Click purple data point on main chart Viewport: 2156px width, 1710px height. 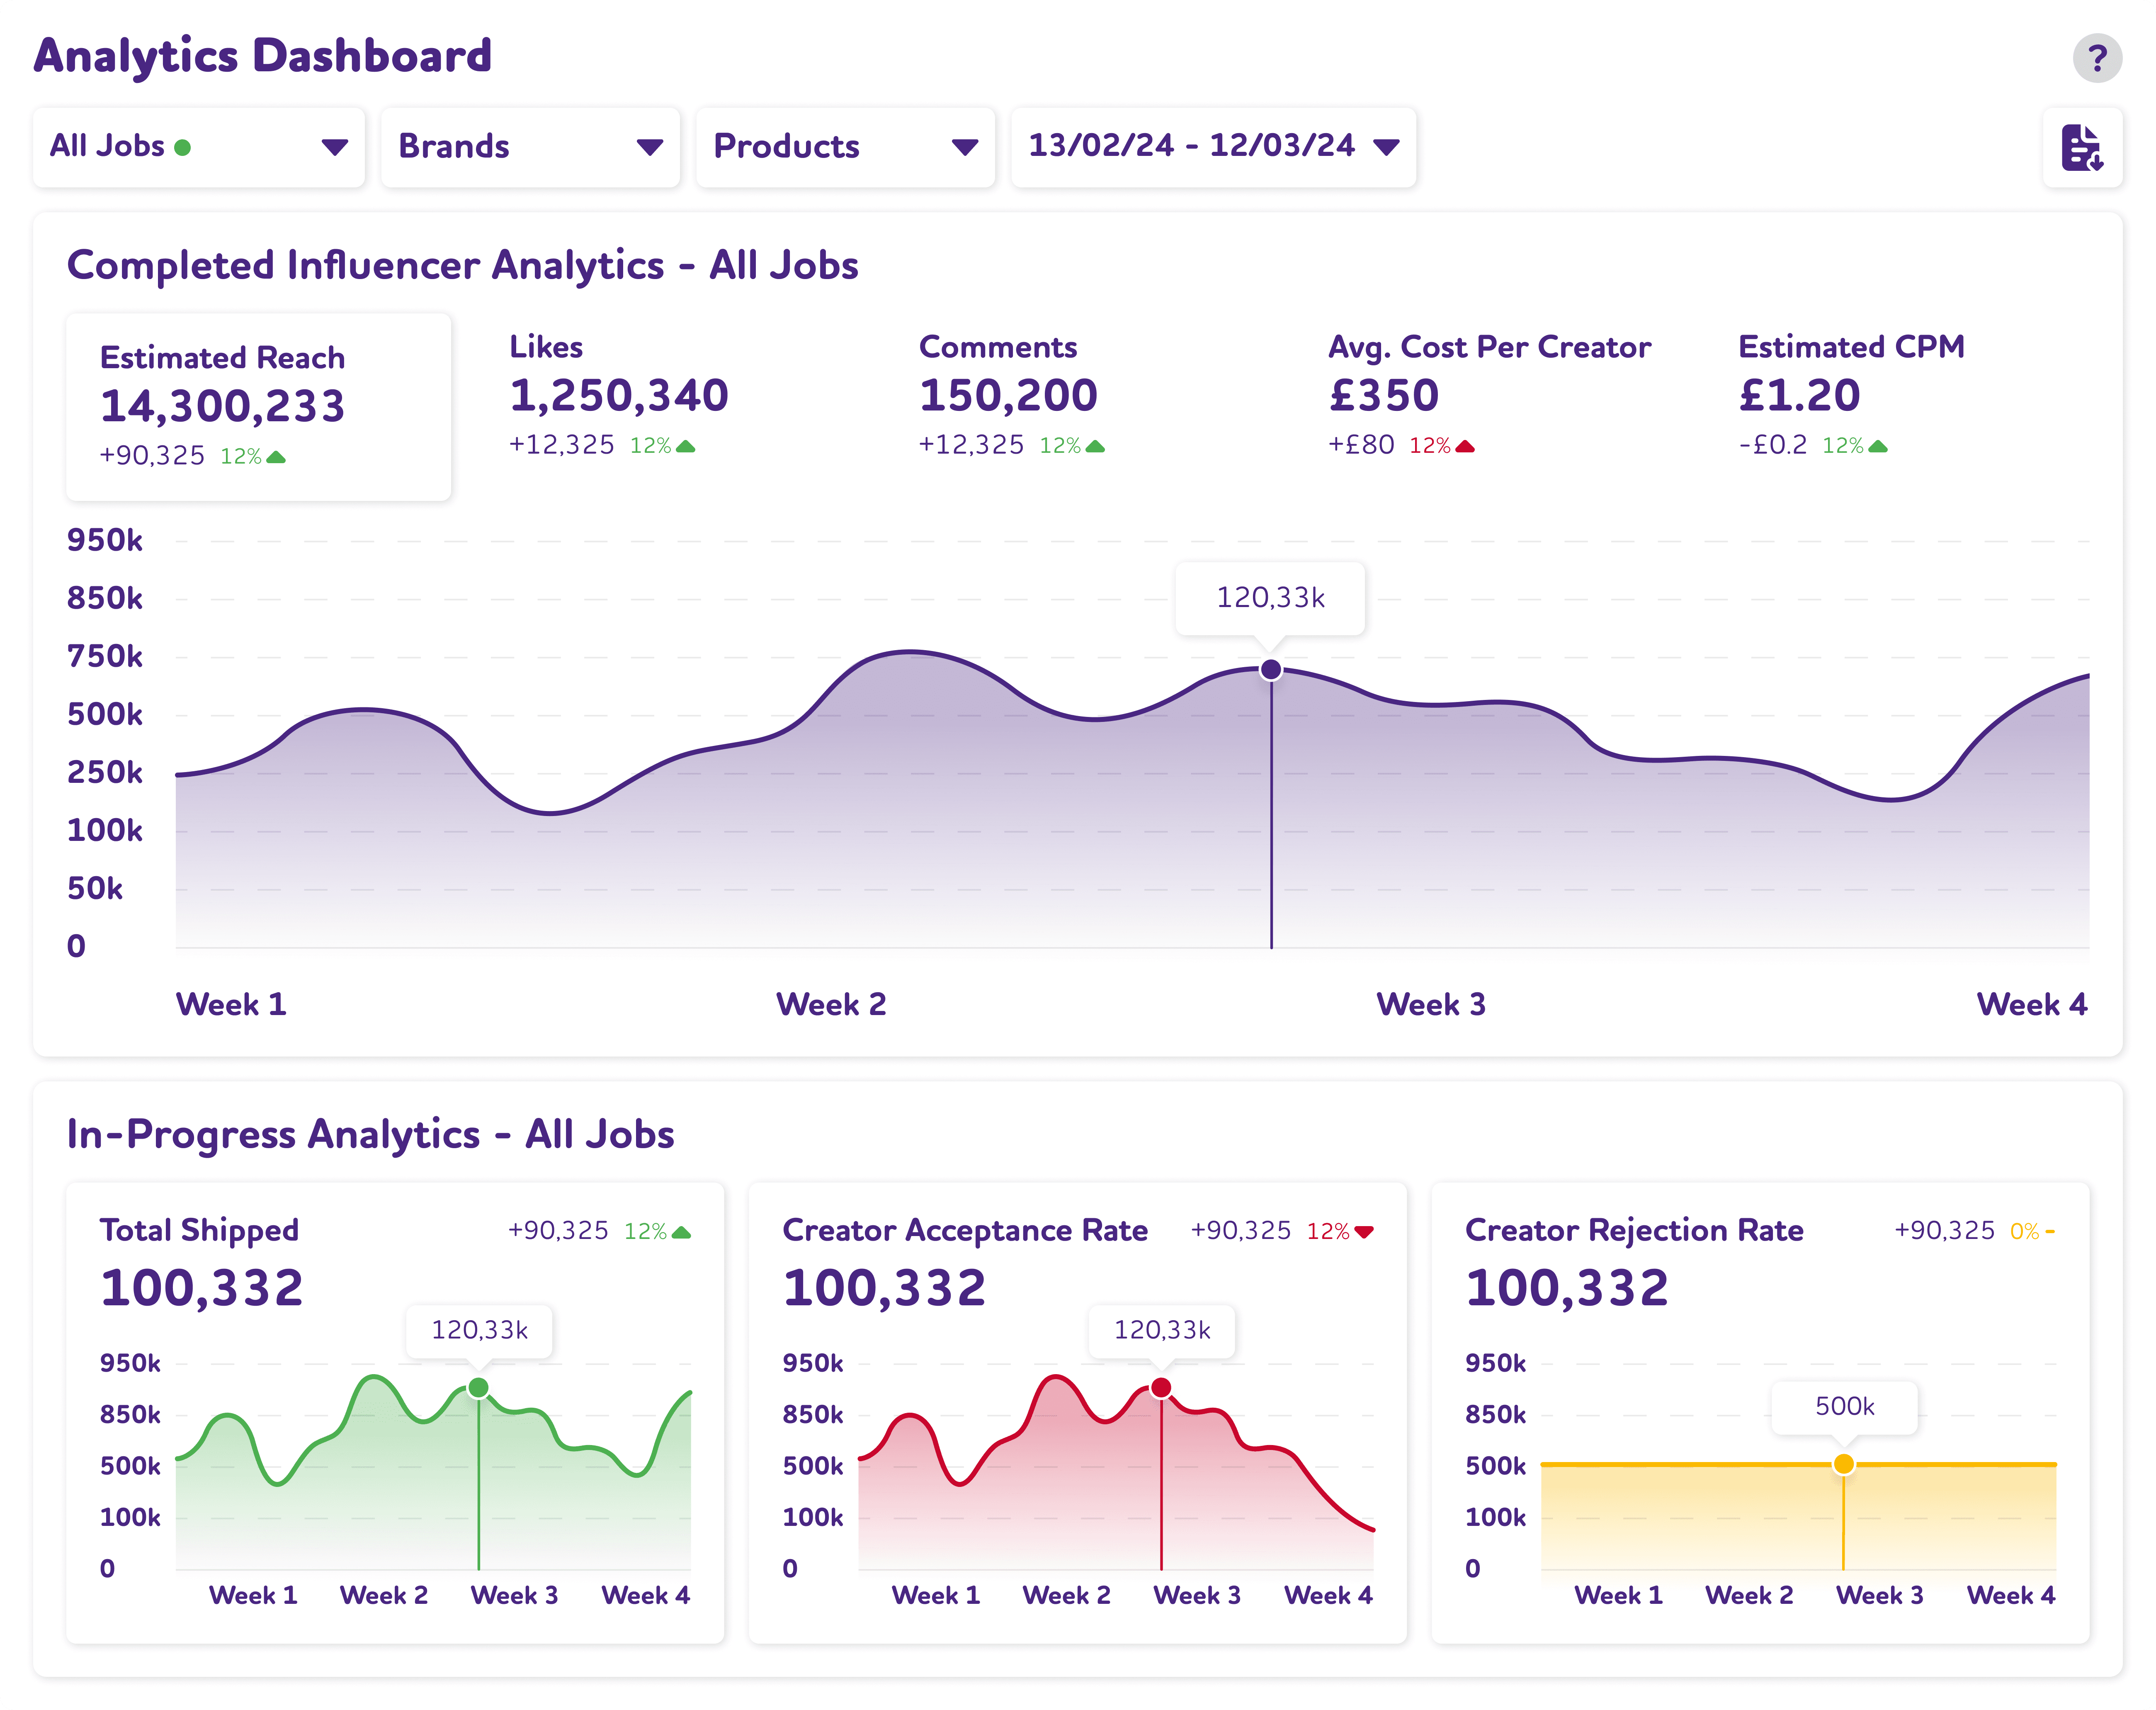[x=1270, y=669]
